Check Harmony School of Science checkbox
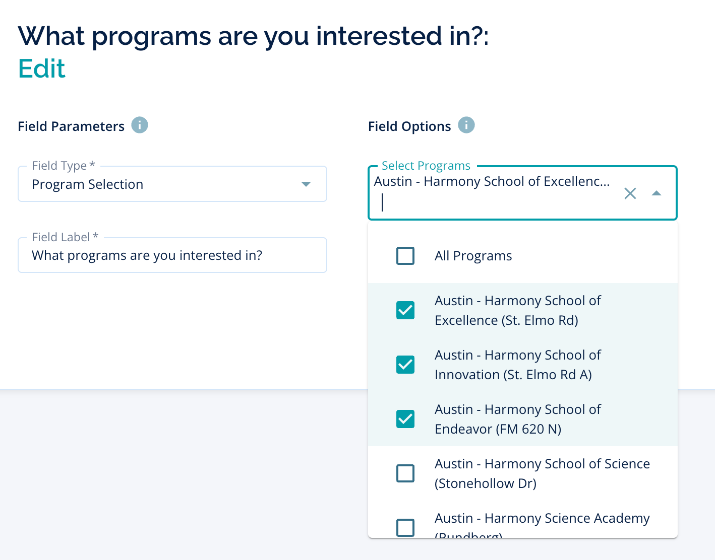Screen dimensions: 715x560 pyautogui.click(x=405, y=473)
